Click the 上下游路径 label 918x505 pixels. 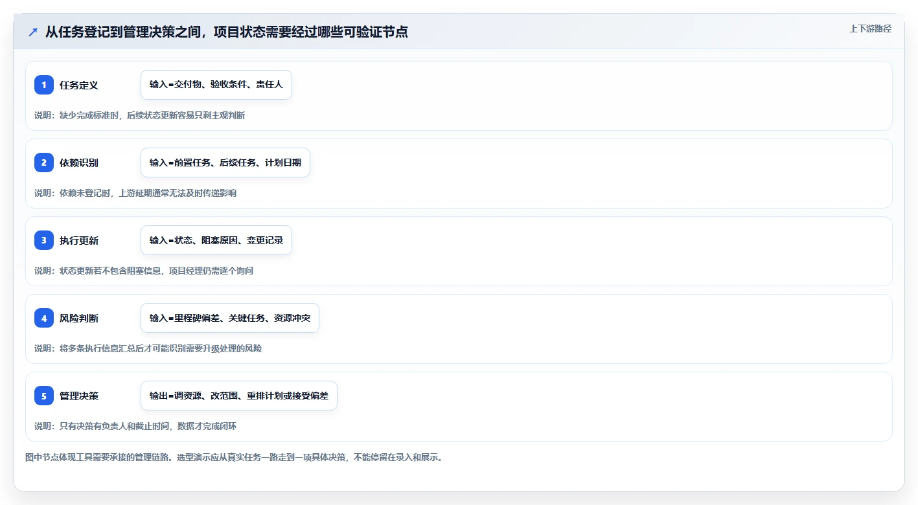pyautogui.click(x=870, y=28)
